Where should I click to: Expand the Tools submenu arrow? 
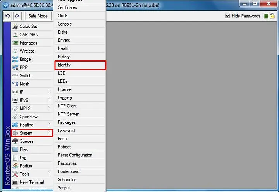click(x=49, y=173)
